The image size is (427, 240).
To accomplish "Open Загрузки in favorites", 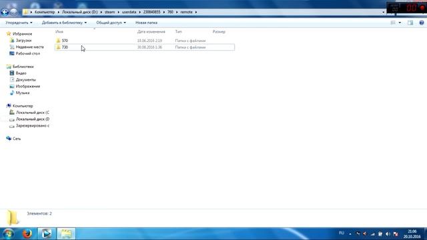I will 23,40.
